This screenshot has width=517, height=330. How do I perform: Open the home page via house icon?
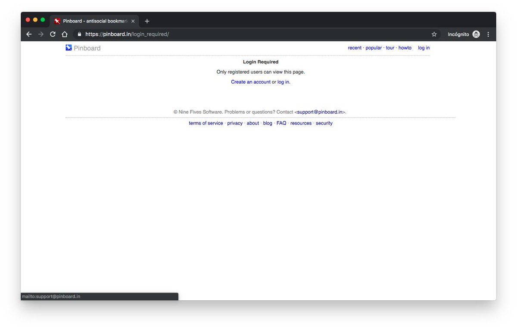tap(65, 34)
